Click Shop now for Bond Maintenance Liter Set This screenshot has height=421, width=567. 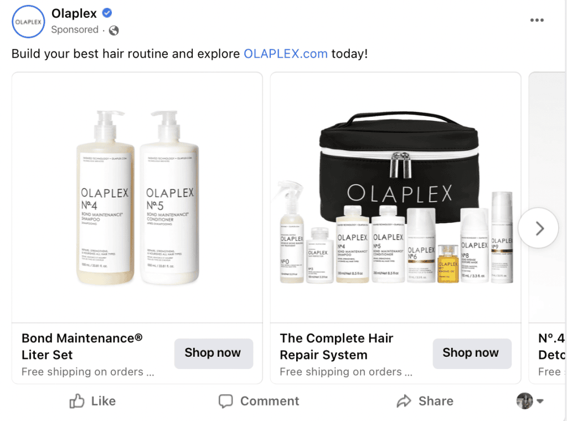(213, 353)
